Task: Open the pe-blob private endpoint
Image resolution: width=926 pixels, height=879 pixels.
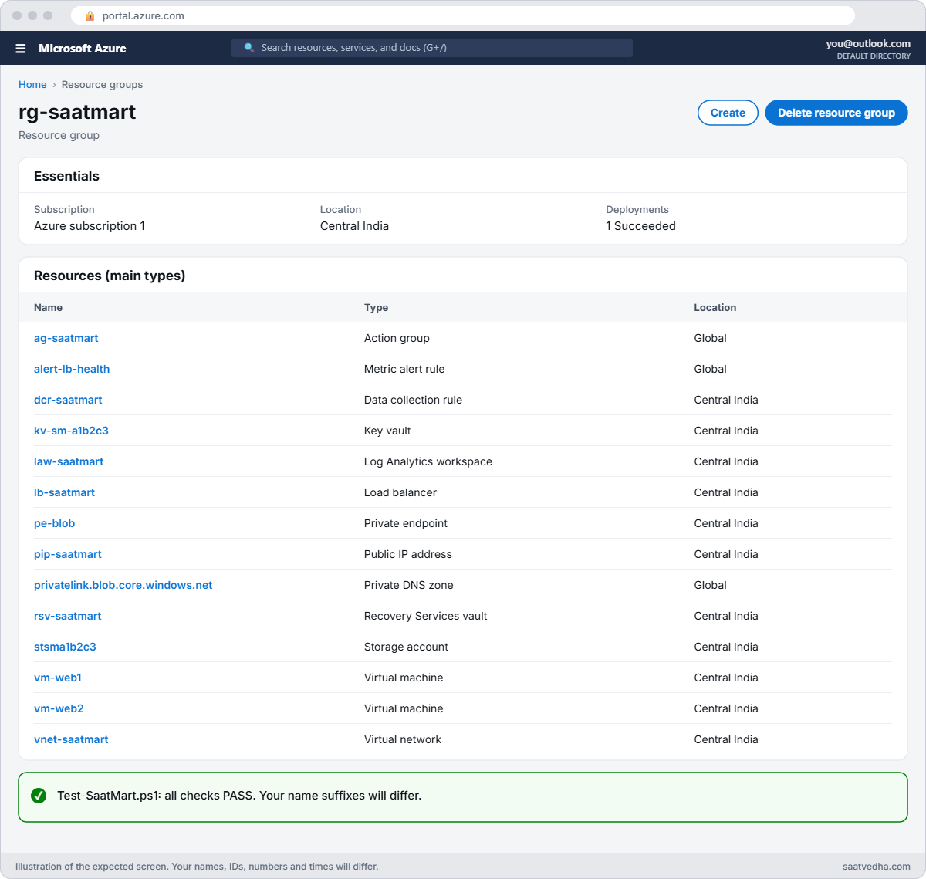Action: [54, 523]
